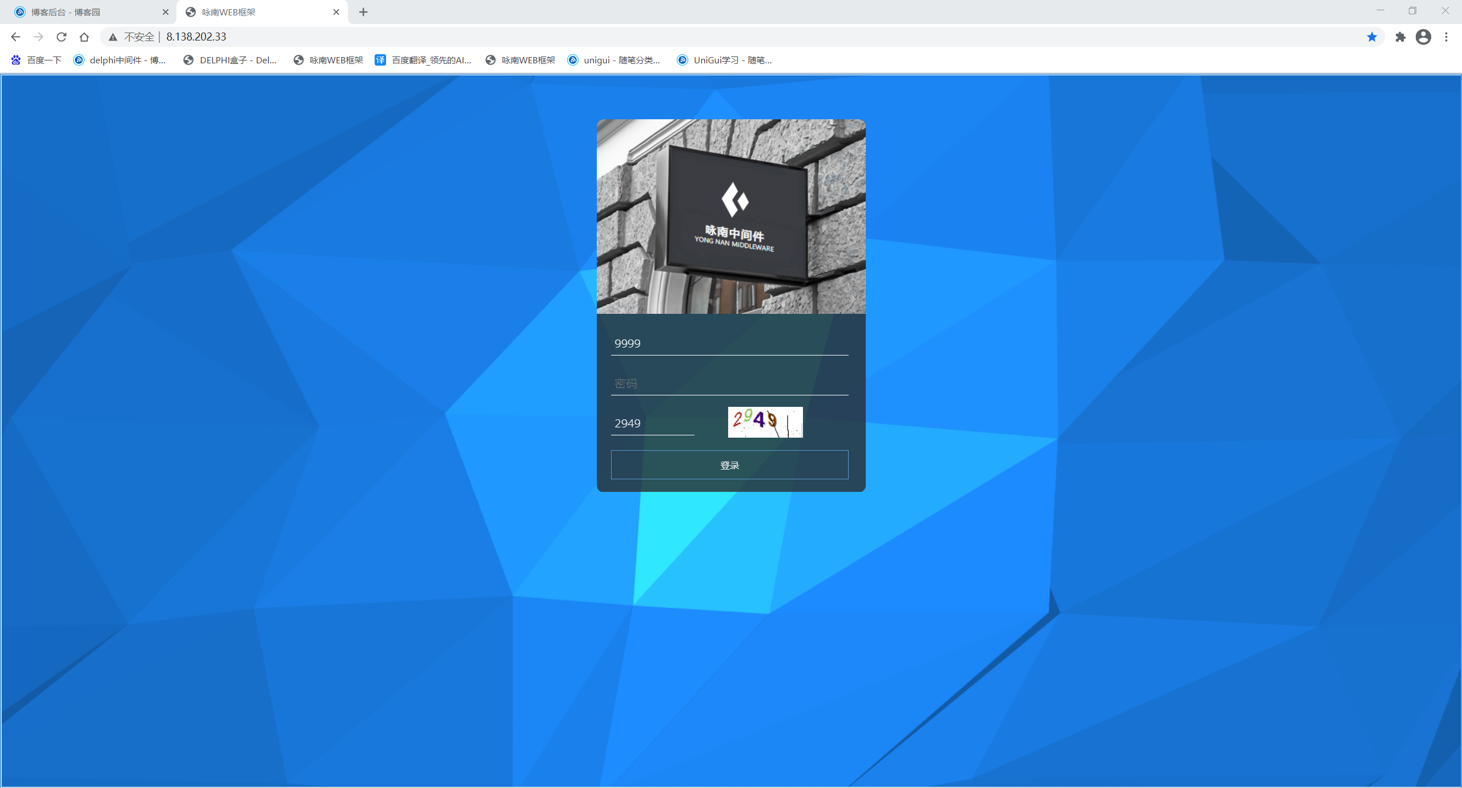Open Chrome three-dot menu
Screen dimensions: 1462x788
[x=1446, y=37]
